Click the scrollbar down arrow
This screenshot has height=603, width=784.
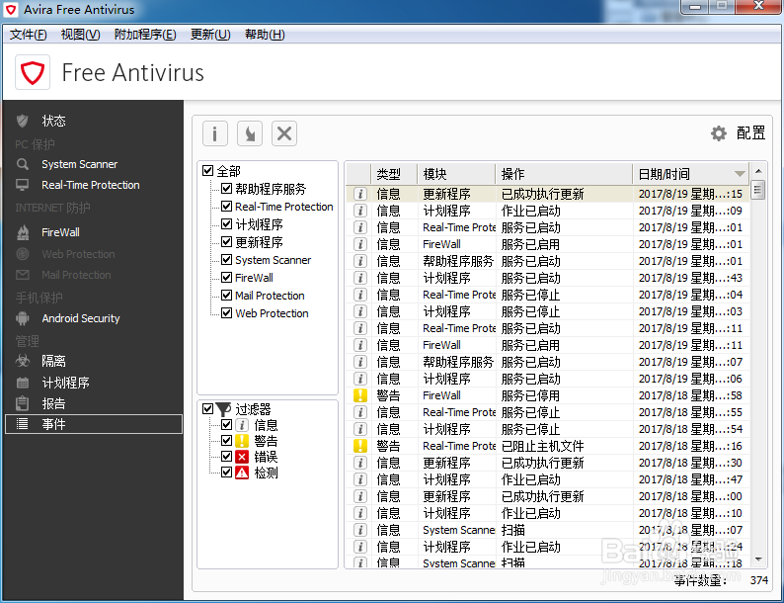(x=758, y=559)
